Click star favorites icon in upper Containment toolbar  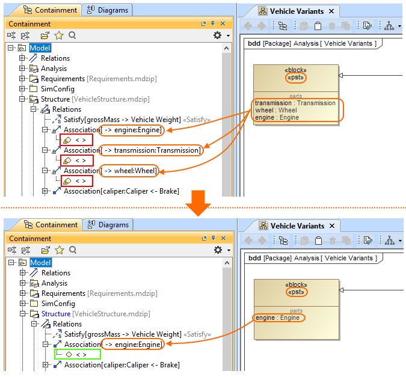[59, 35]
